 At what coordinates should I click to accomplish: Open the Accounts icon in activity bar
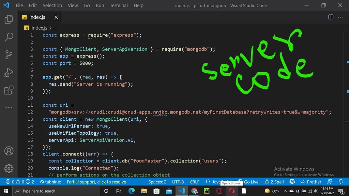point(9,151)
